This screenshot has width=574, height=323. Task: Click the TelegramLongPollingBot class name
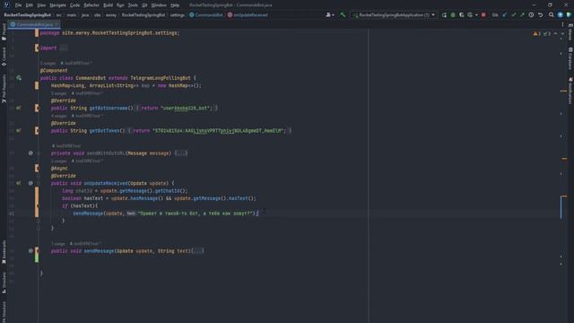(x=161, y=78)
